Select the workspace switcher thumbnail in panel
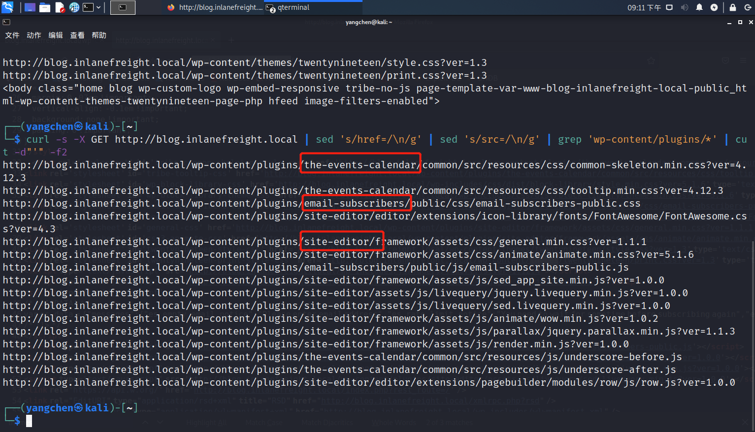Image resolution: width=755 pixels, height=432 pixels. click(123, 7)
